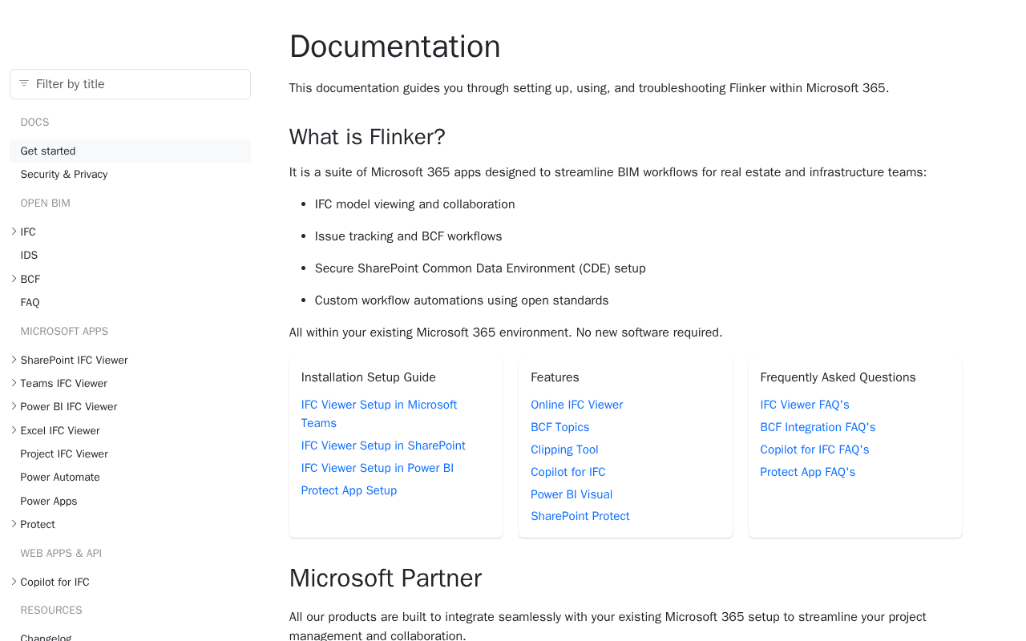Open the Protect App FAQ's link
Viewport: 1026px width, 641px height.
(807, 472)
